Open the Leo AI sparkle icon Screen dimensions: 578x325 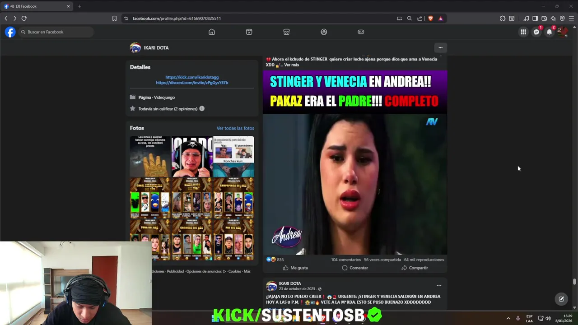[x=553, y=19]
